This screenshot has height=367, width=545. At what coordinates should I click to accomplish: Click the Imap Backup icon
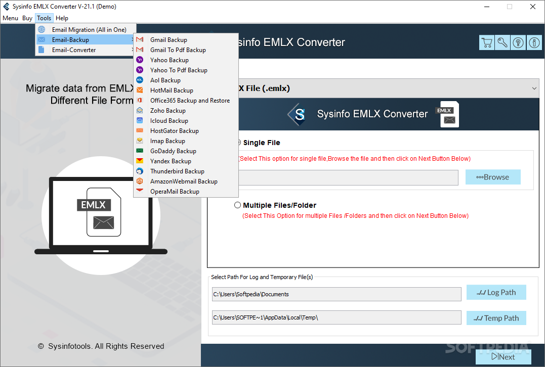[x=140, y=141]
